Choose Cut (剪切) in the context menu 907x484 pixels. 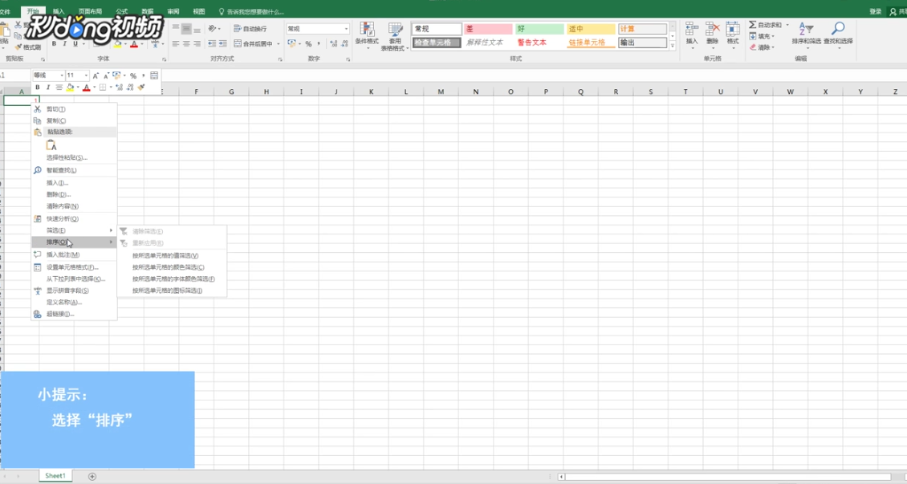click(74, 108)
